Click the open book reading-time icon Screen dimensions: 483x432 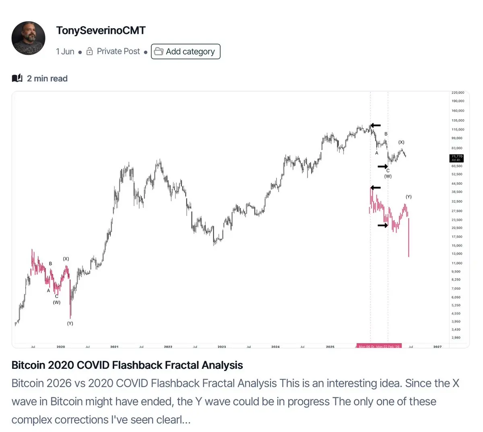coord(17,78)
